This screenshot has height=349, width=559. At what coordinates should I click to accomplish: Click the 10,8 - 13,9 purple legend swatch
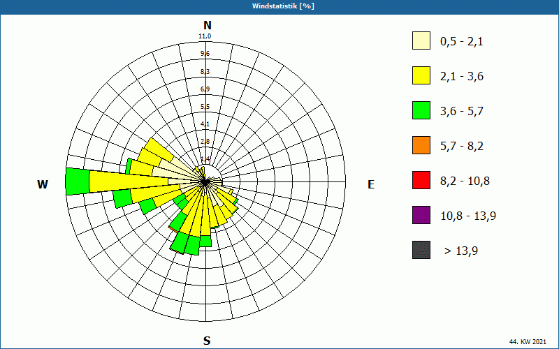click(421, 215)
